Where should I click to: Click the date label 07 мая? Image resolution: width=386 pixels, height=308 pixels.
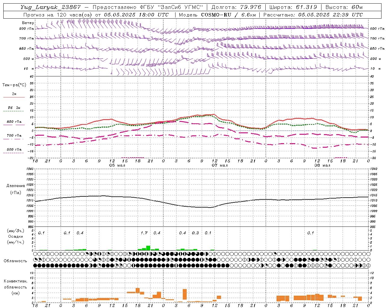tap(220, 165)
